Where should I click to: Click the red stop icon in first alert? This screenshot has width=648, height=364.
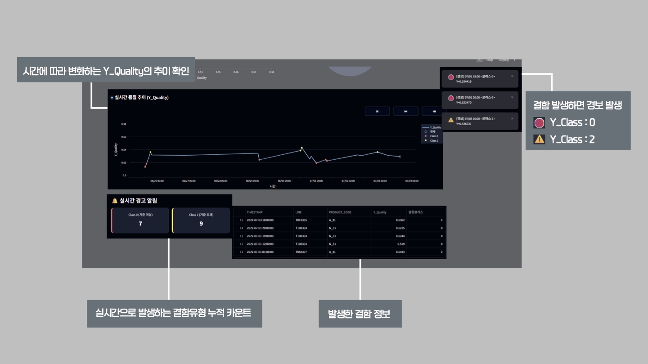click(x=451, y=77)
